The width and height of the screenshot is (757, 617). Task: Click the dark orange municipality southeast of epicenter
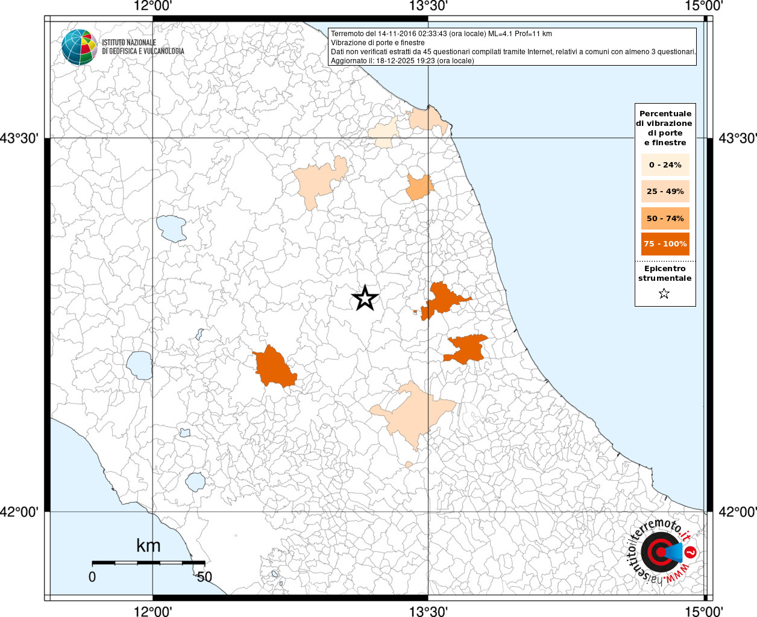[x=465, y=349]
